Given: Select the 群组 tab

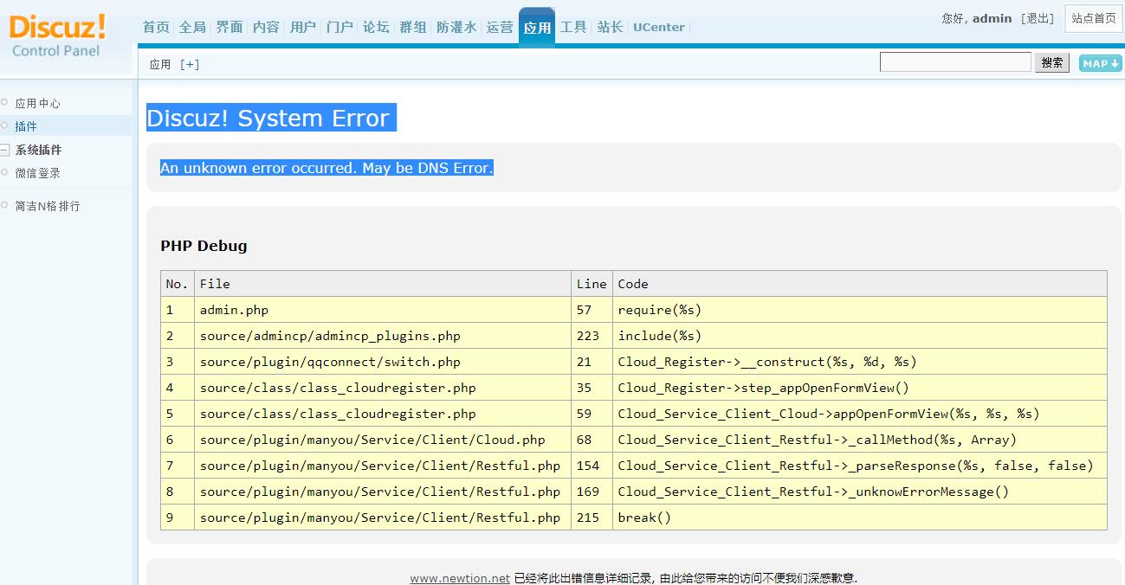Looking at the screenshot, I should [x=413, y=27].
